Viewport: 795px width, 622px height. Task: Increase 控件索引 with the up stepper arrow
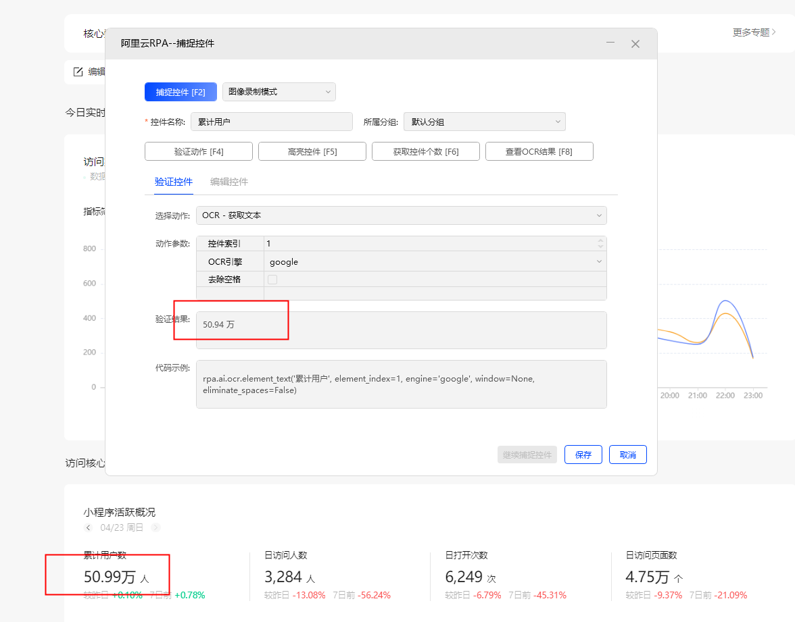pos(600,240)
